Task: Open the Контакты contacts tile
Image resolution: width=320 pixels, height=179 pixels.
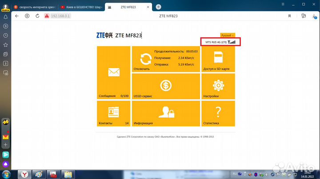Action: click(113, 113)
